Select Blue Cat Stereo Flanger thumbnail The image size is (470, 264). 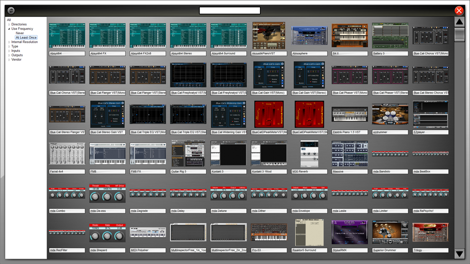67,114
